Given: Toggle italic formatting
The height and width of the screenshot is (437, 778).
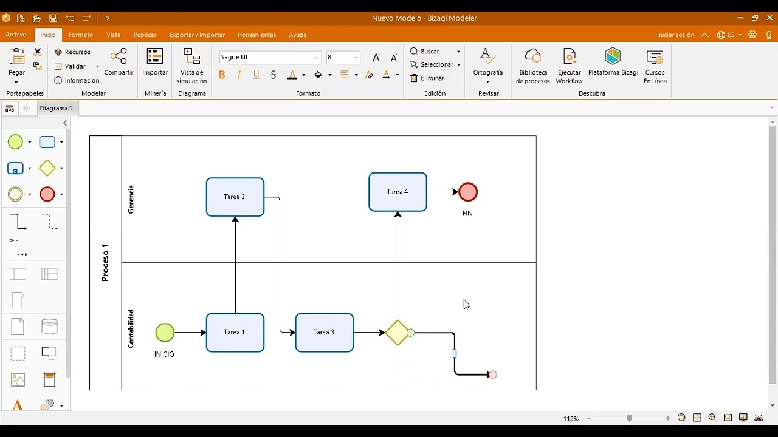Looking at the screenshot, I should pos(239,75).
